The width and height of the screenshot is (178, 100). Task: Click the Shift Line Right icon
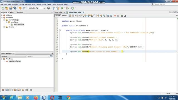click(x=111, y=16)
